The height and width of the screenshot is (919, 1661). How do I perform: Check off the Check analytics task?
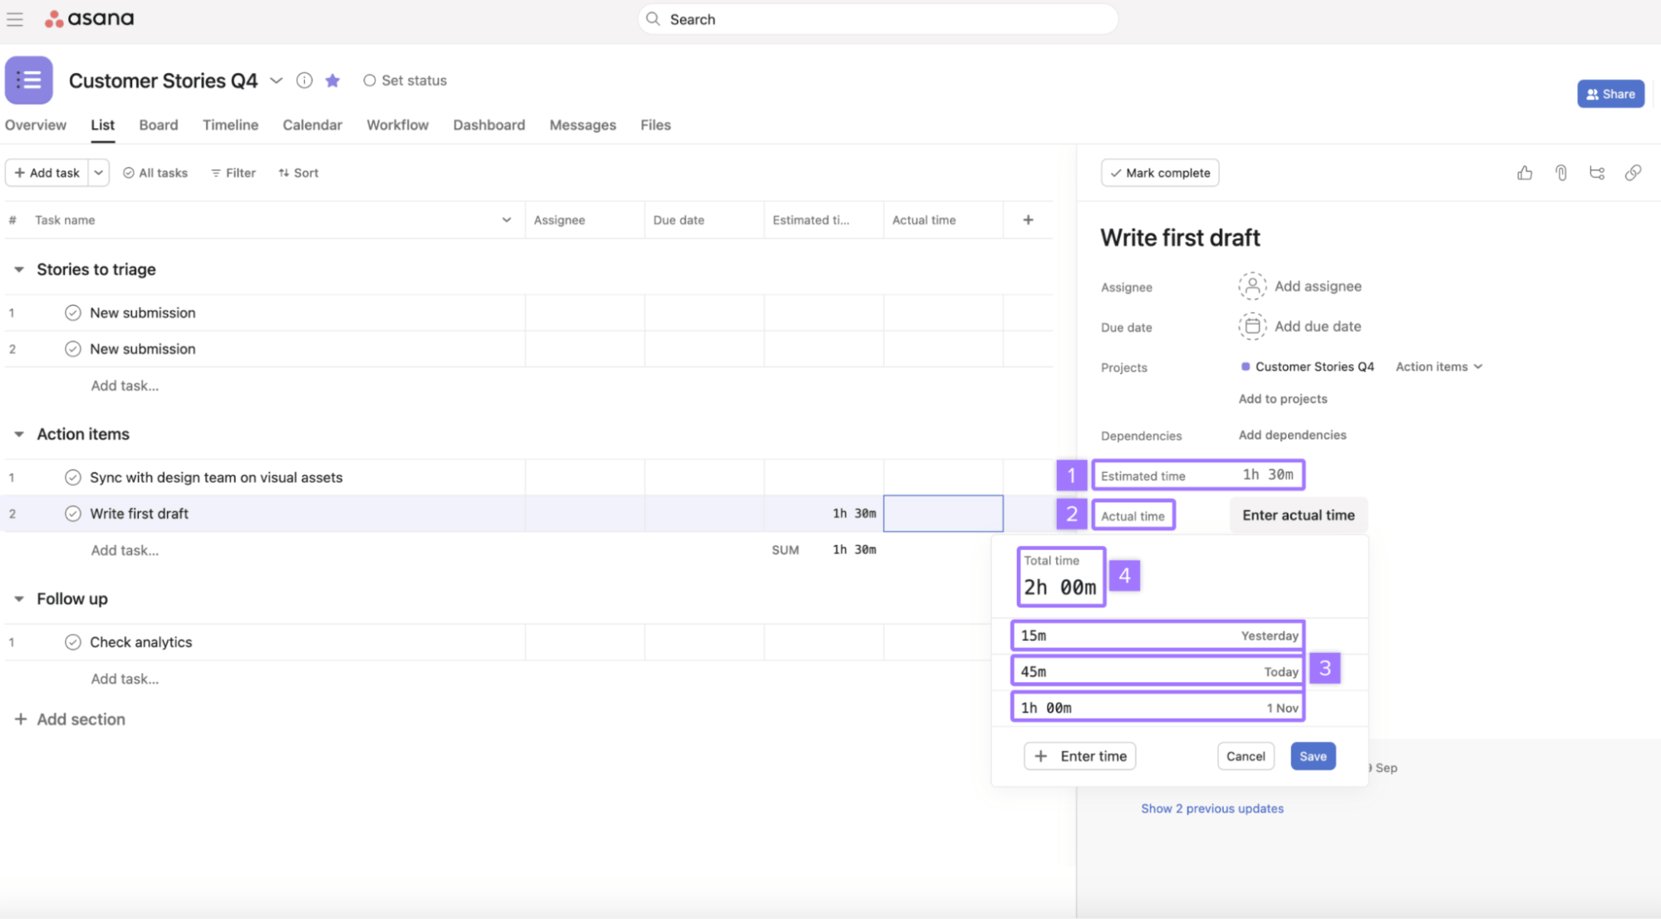click(73, 641)
